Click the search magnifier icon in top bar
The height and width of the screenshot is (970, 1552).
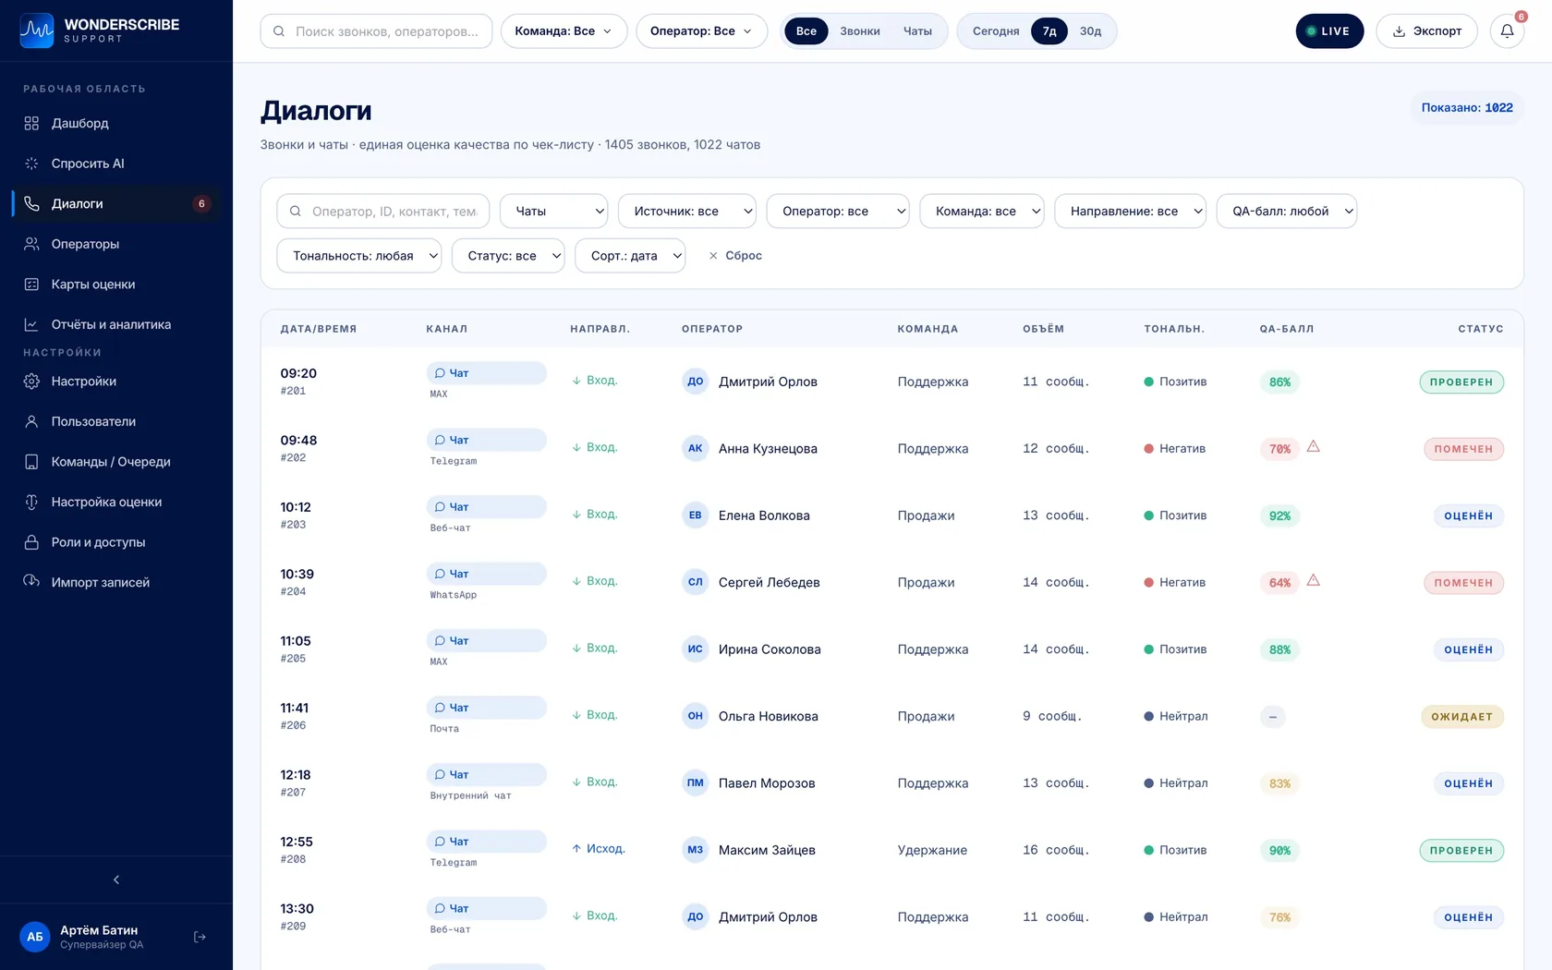coord(279,31)
